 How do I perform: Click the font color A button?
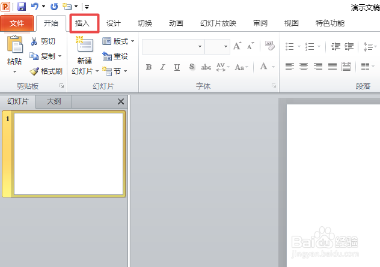tap(264, 66)
